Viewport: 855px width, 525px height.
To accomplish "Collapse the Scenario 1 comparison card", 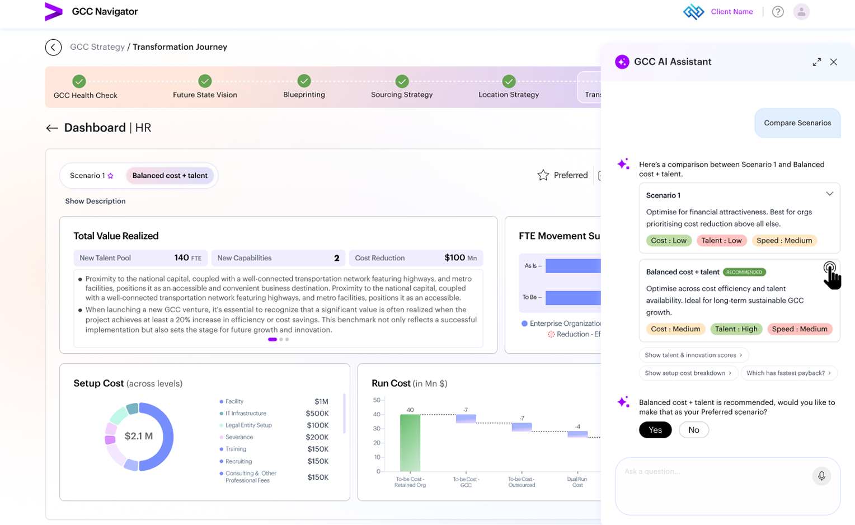I will tap(829, 194).
